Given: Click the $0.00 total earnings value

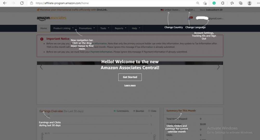Looking at the screenshot, I should coord(203,124).
